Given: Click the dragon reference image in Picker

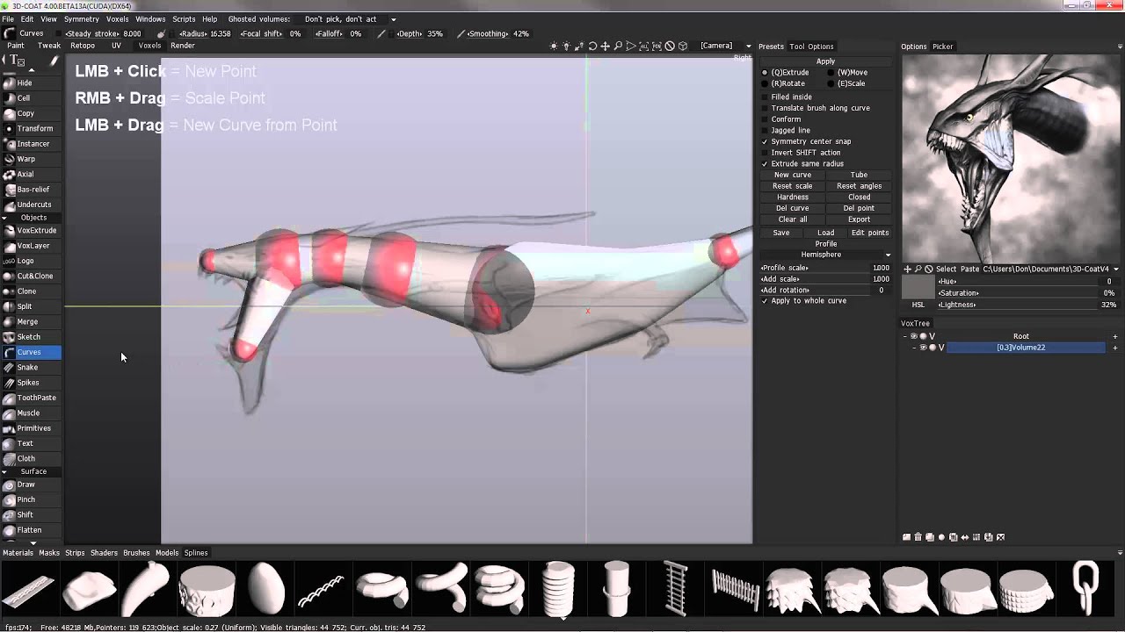Looking at the screenshot, I should click(x=1010, y=158).
